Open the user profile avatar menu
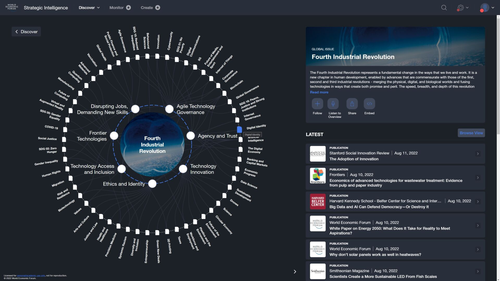Viewport: 500px width, 281px height. point(487,8)
